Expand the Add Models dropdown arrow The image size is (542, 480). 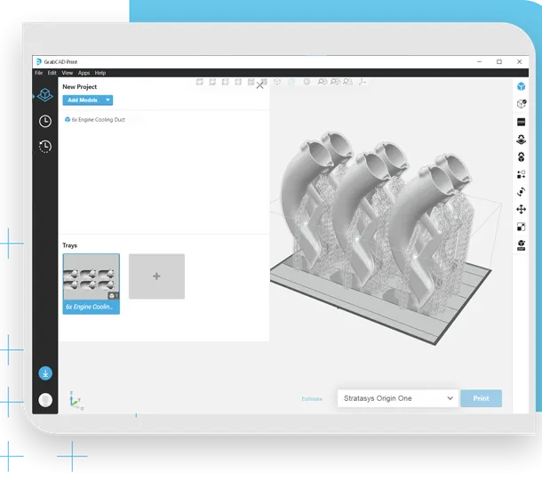point(108,100)
